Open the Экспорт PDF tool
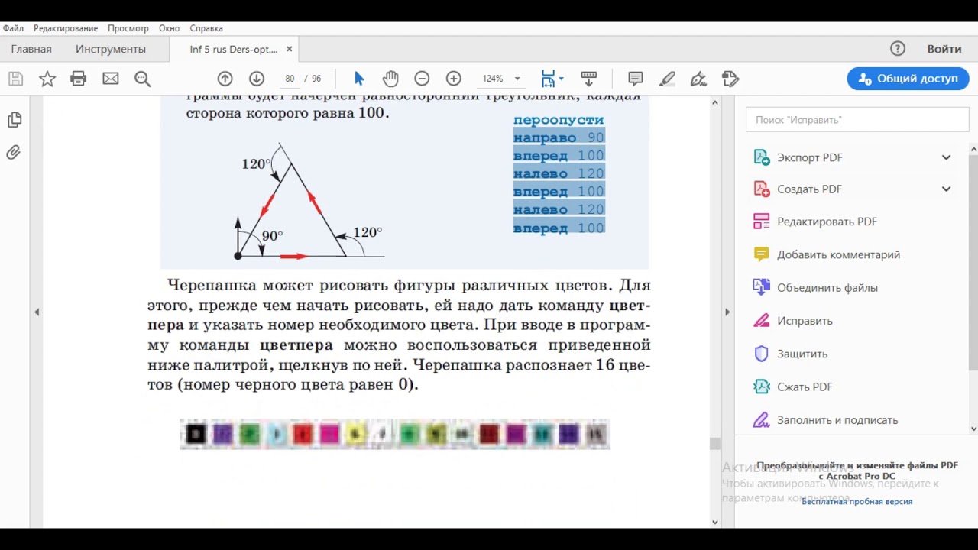 (809, 157)
